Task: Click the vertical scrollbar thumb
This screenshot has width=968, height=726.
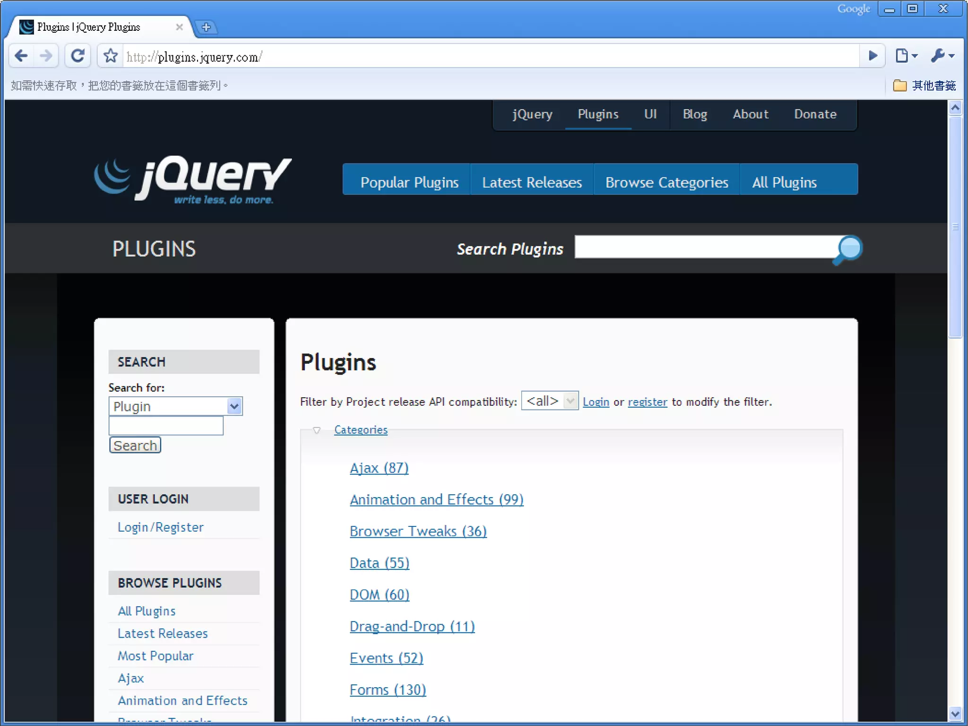Action: click(955, 227)
